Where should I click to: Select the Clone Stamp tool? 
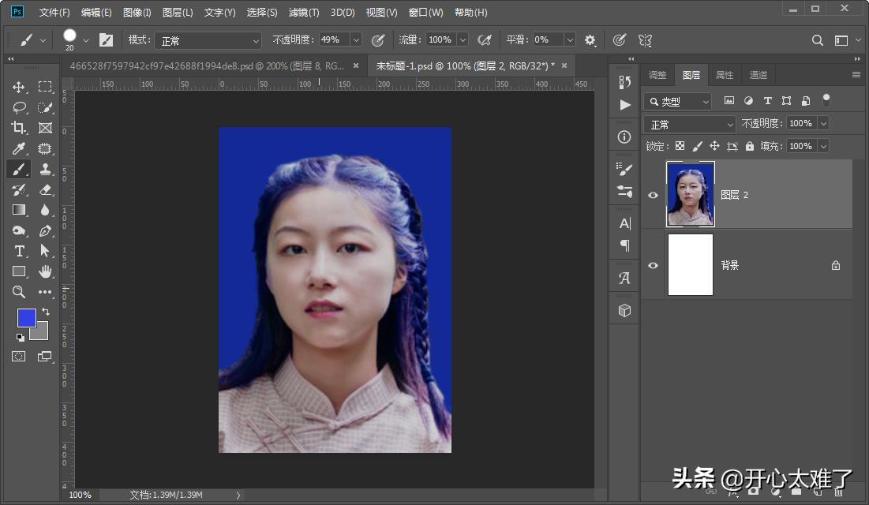(45, 169)
